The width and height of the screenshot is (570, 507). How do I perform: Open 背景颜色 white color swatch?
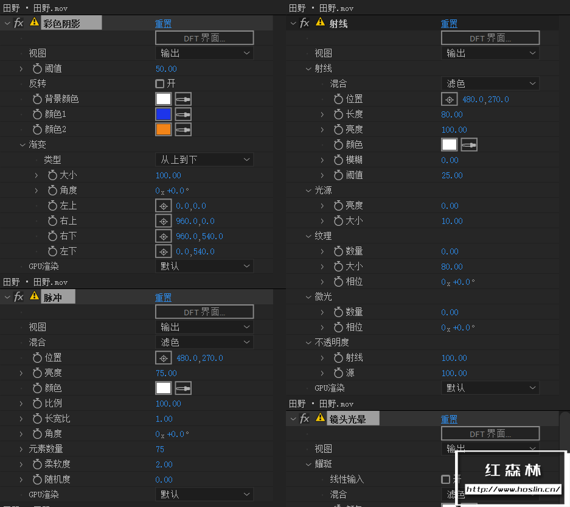[x=163, y=99]
